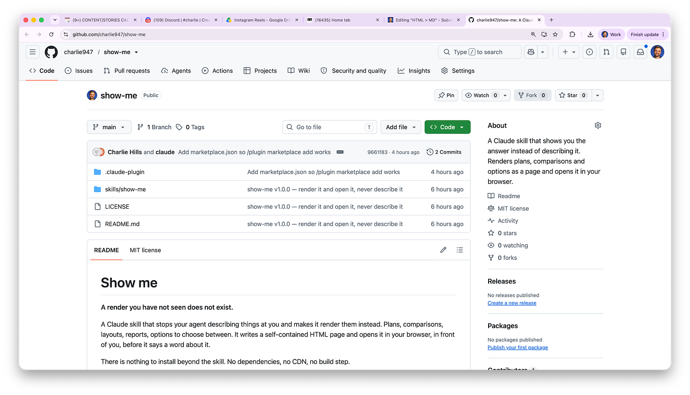Star the show-me repository
Image resolution: width=690 pixels, height=395 pixels.
pyautogui.click(x=573, y=95)
